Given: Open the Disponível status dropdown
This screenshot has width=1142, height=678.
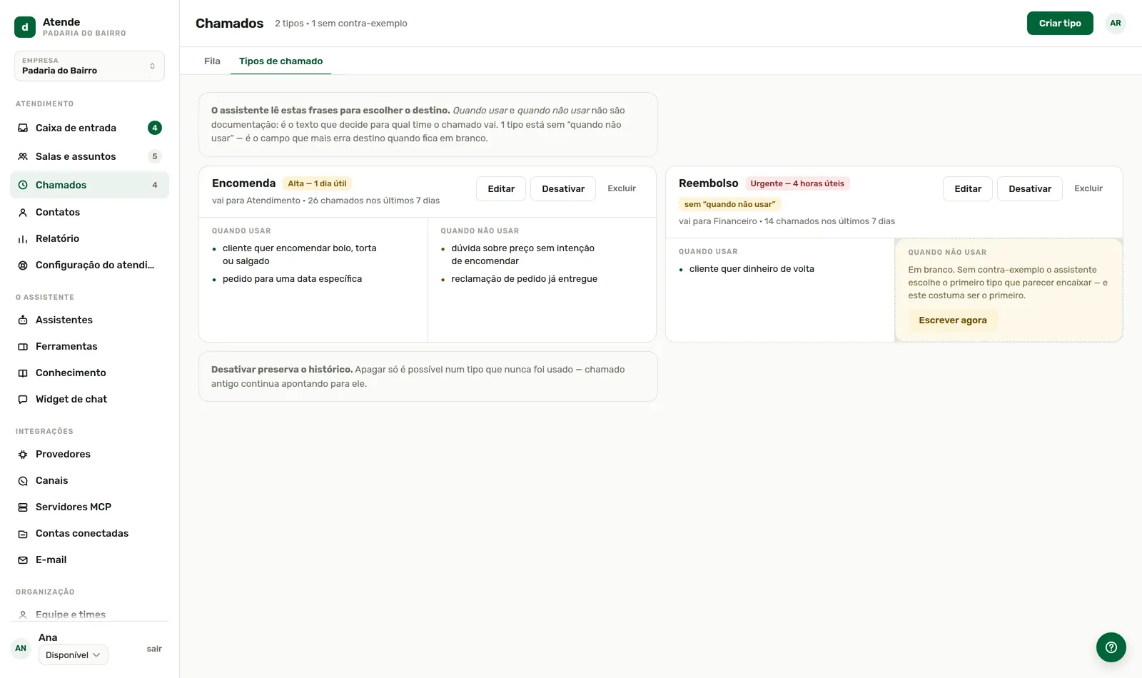Looking at the screenshot, I should (74, 655).
